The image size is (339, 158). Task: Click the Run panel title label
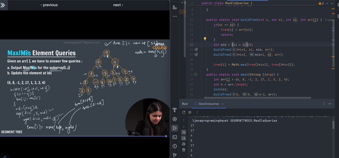click(x=185, y=104)
